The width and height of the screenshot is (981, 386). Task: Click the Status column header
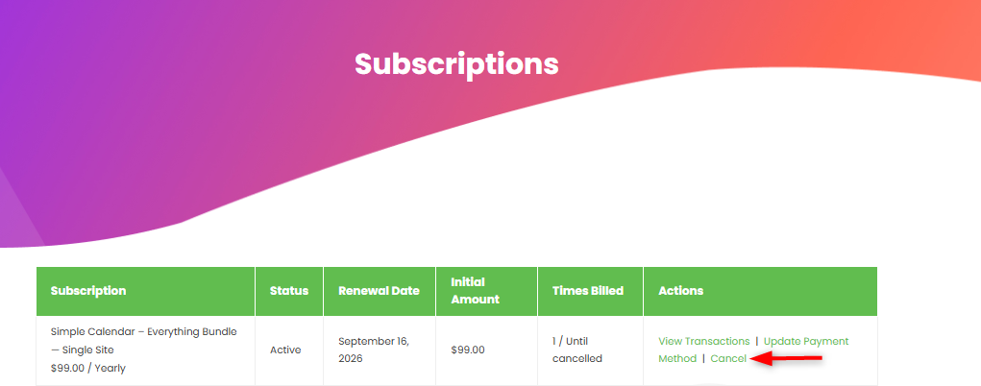(289, 291)
